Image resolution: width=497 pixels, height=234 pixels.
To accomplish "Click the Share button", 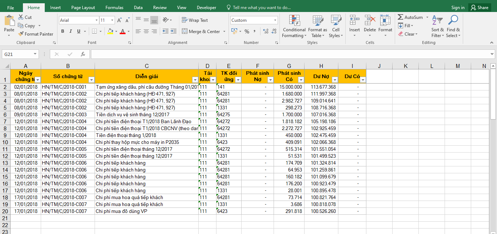I will pos(479,7).
